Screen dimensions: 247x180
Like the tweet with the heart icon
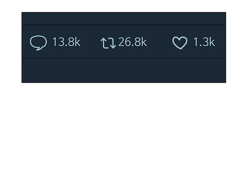tap(180, 43)
